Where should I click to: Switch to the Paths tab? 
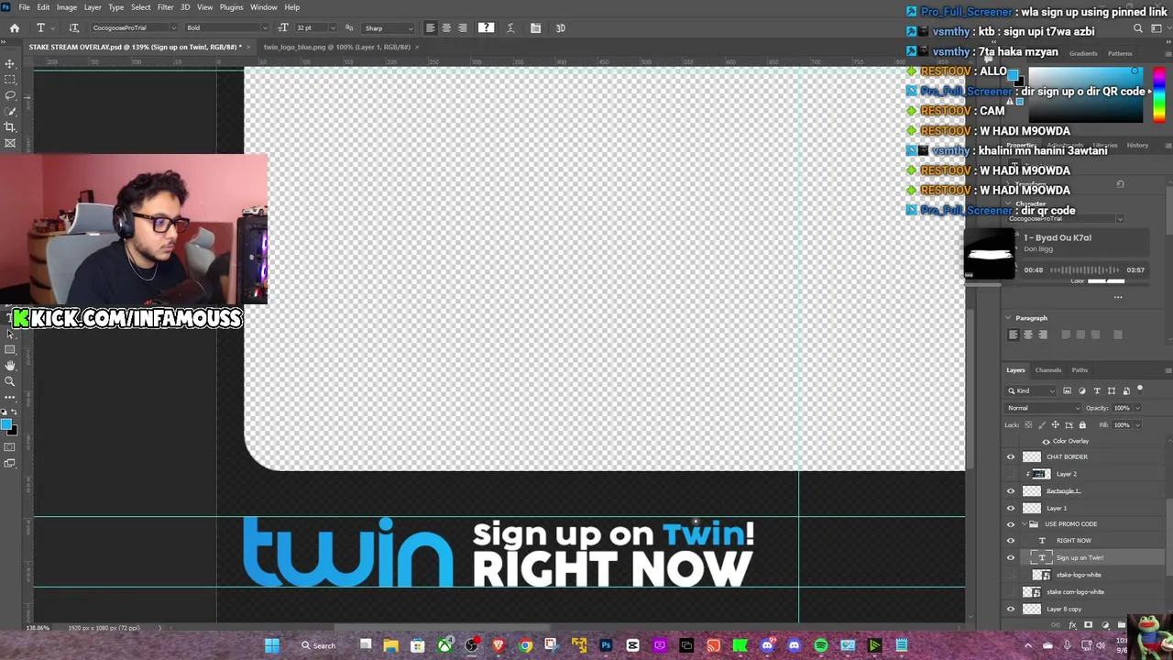[x=1080, y=370]
